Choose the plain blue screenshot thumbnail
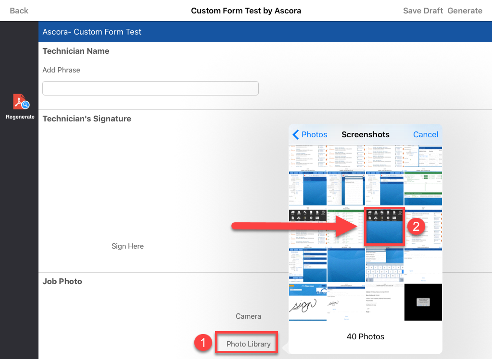The image size is (492, 359). [346, 264]
